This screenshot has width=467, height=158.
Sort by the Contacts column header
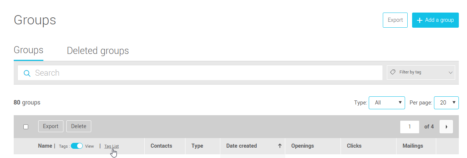coord(161,146)
